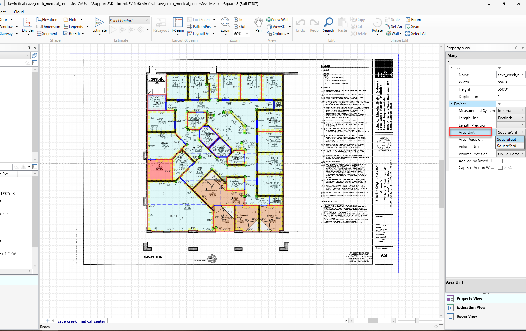Image resolution: width=526 pixels, height=331 pixels.
Task: Adjust the zoom slider at bottom right
Action: pos(417,321)
